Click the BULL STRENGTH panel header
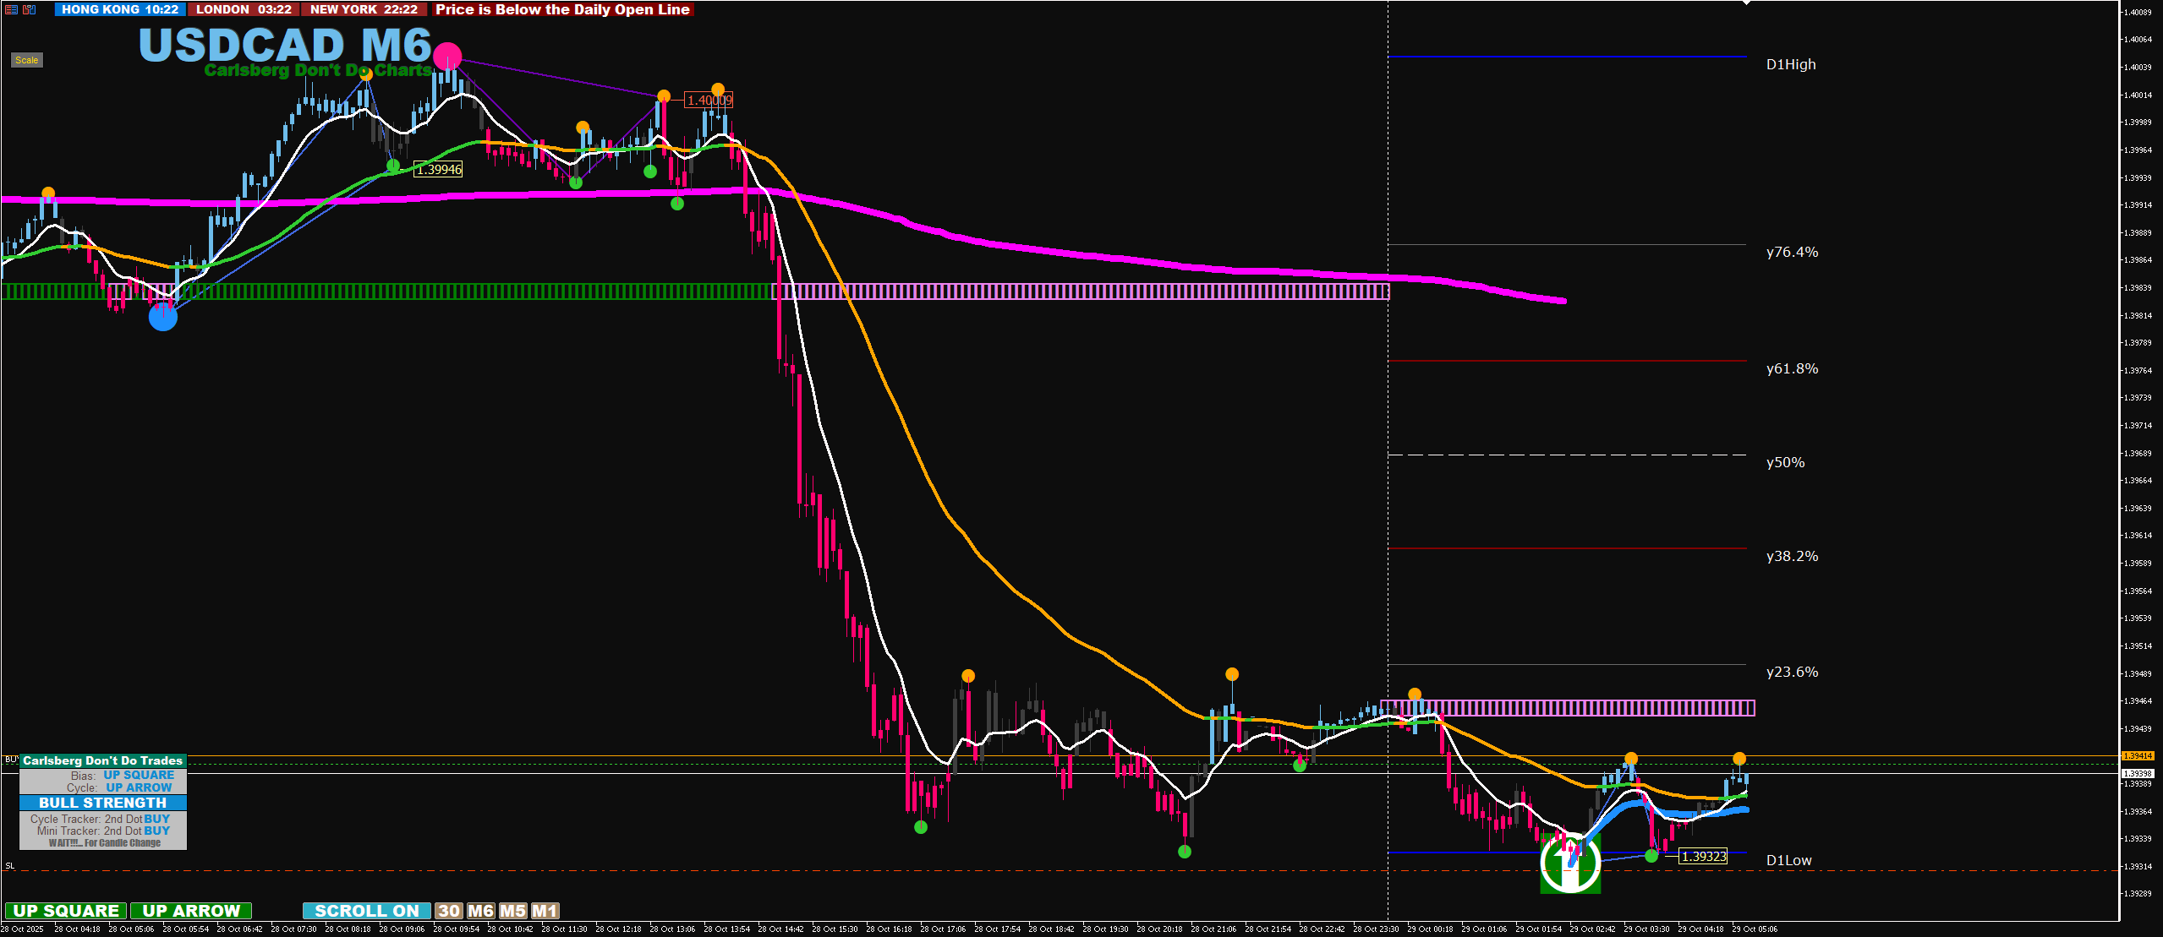 pyautogui.click(x=103, y=803)
